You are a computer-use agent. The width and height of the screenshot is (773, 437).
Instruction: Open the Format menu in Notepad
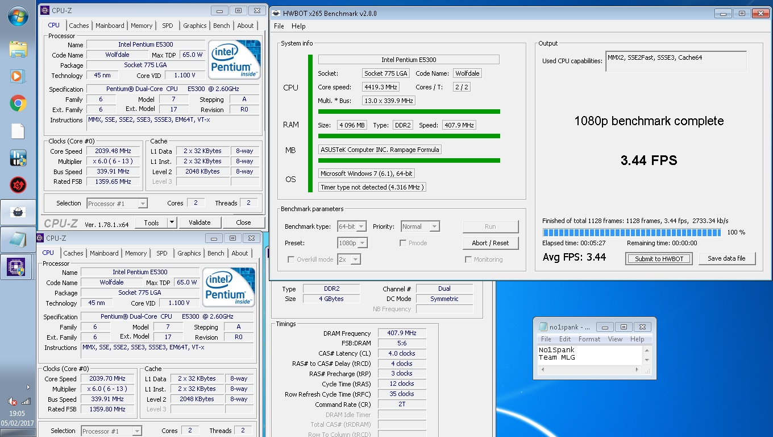pos(589,339)
